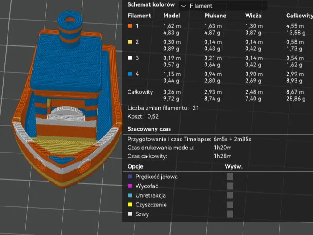
Task: Click filament 1 model length 1,62 m
Action: tap(172, 26)
